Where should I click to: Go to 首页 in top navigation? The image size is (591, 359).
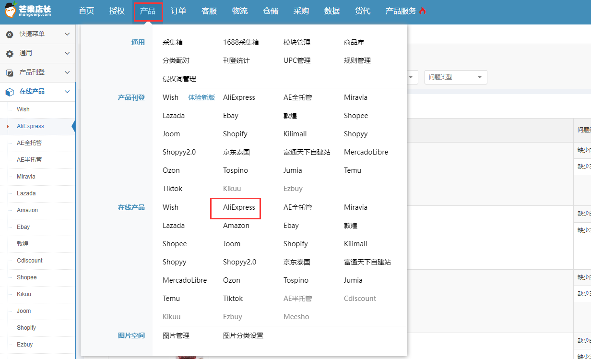(x=86, y=11)
